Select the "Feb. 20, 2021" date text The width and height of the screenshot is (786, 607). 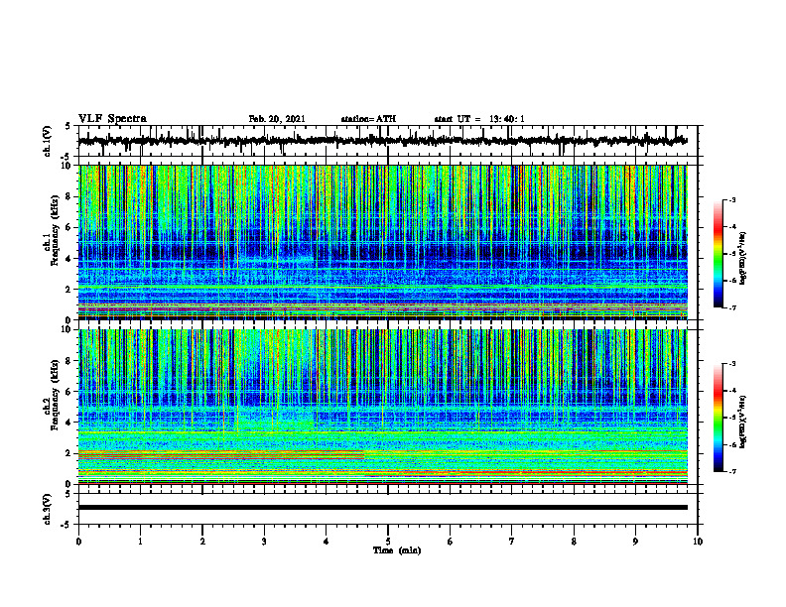click(x=277, y=119)
